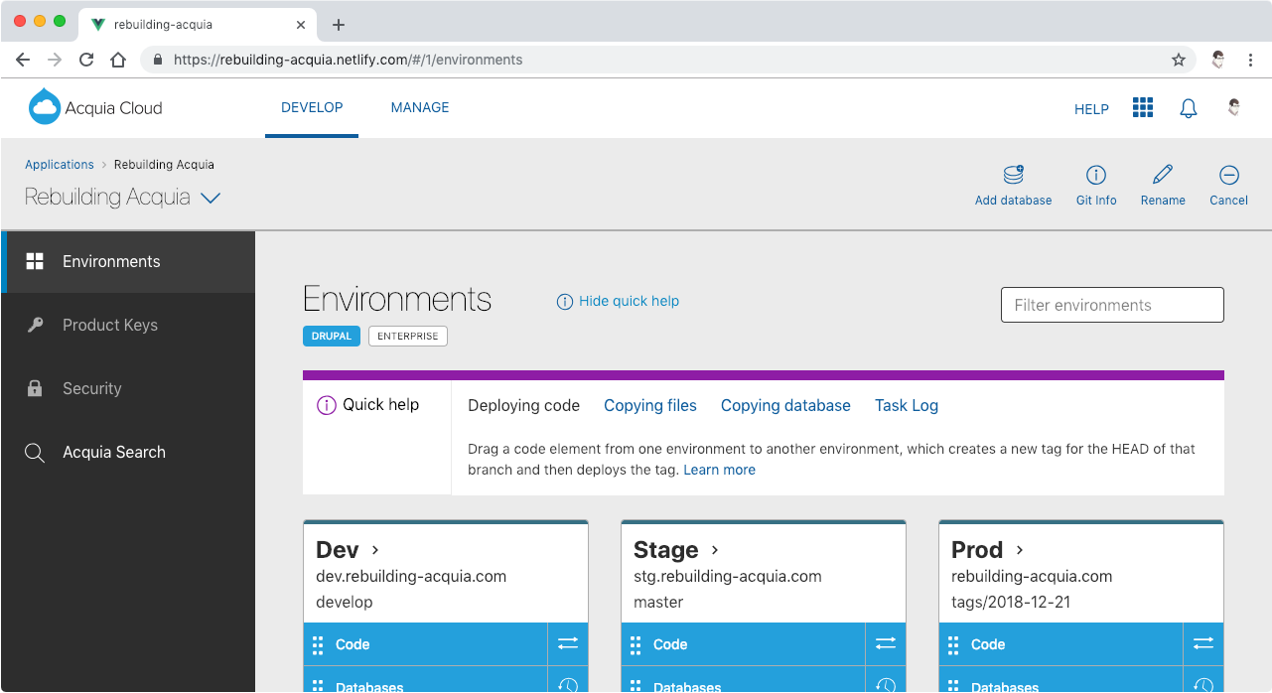The image size is (1272, 693).
Task: Open Product Keys in sidebar
Action: coord(109,325)
